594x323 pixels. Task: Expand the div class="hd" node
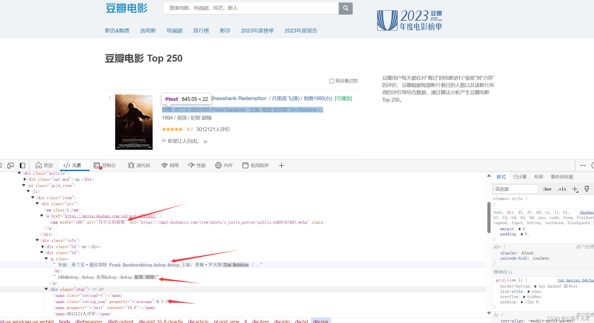(x=42, y=246)
